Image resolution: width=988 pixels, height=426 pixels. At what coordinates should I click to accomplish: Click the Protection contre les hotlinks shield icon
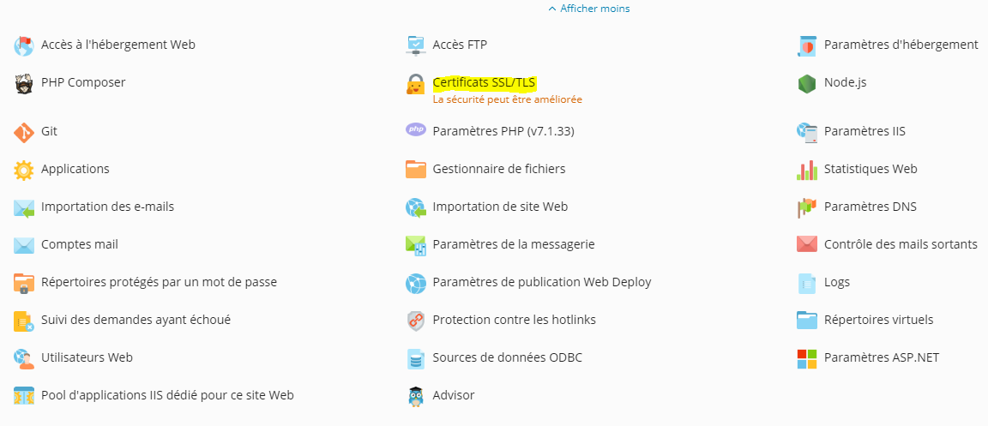(416, 321)
